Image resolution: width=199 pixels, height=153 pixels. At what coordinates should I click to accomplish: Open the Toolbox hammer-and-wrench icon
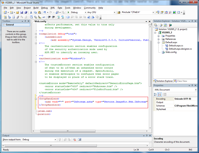pos(170,12)
